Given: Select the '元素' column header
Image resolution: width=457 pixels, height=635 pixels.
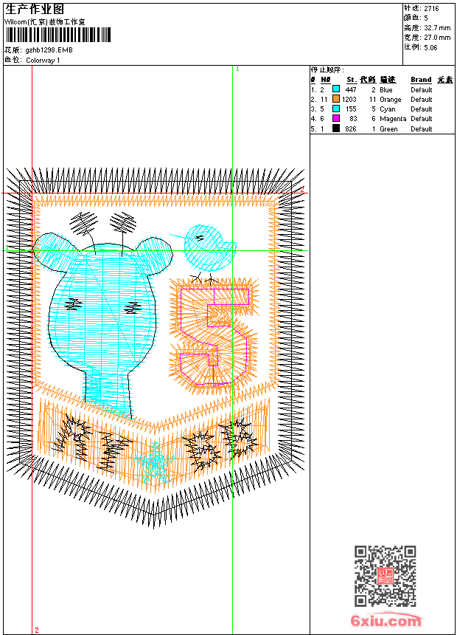Looking at the screenshot, I should click(x=445, y=80).
